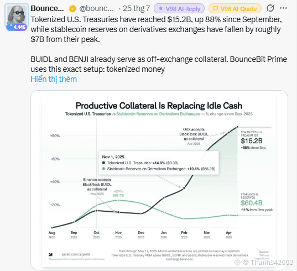Click the 4,446 score badge under the avatar
The height and width of the screenshot is (271, 297).
click(x=17, y=27)
